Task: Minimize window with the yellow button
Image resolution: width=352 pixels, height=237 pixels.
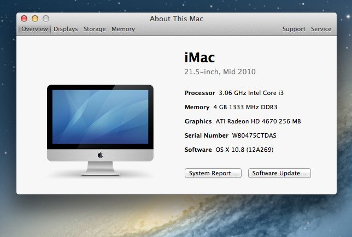Action: coord(35,19)
